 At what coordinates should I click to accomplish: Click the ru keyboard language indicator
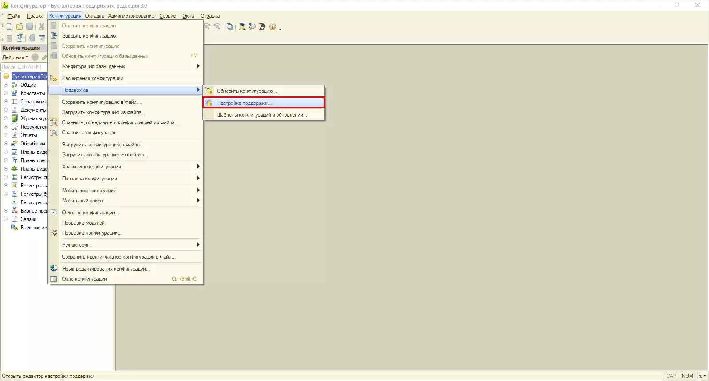pos(702,376)
